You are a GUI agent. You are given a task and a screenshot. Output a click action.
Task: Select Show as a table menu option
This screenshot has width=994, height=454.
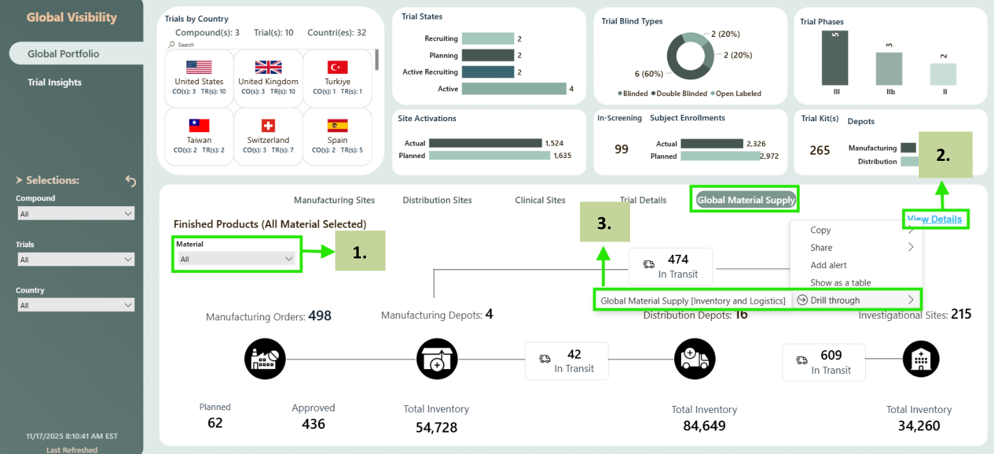840,283
